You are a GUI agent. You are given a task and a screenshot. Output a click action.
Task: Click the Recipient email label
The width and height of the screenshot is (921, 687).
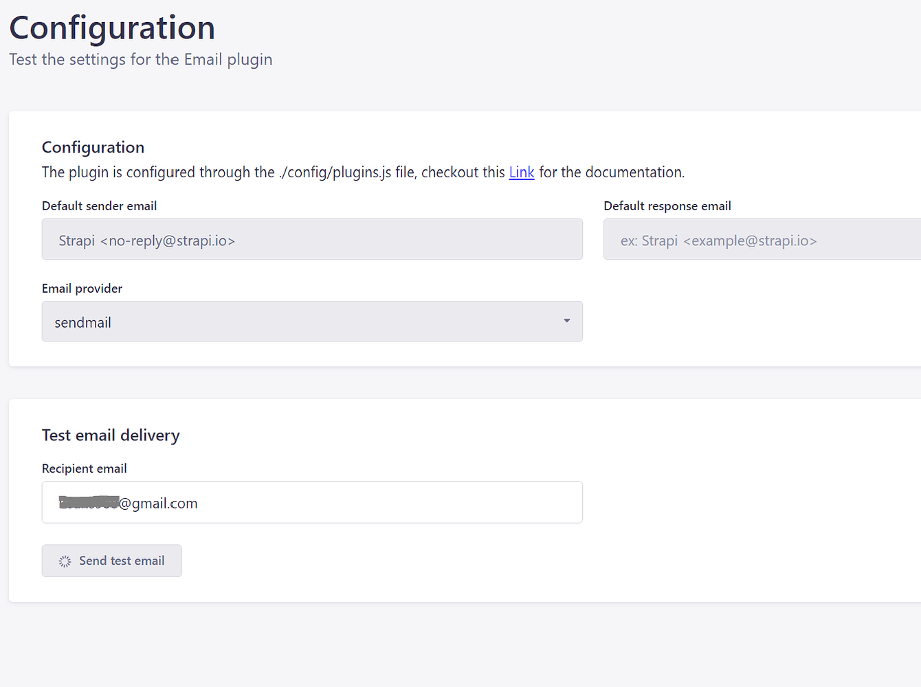point(84,468)
